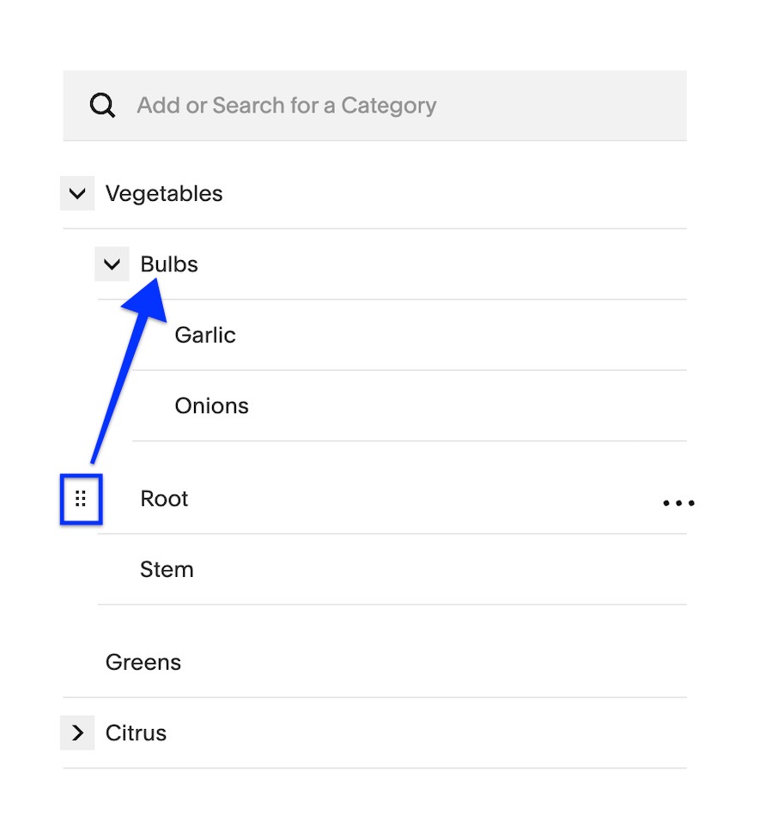Click the Vegetables category label

click(164, 193)
